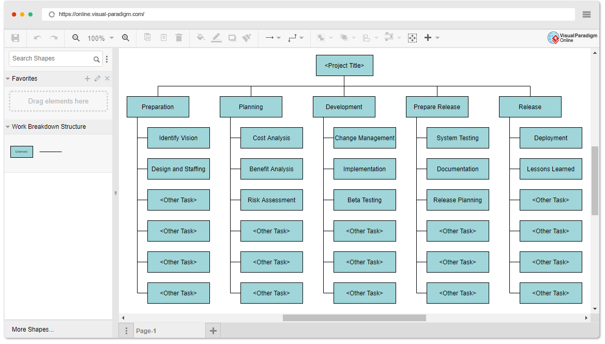Select the Change Management task box
Screen dimensions: 605x344
365,138
